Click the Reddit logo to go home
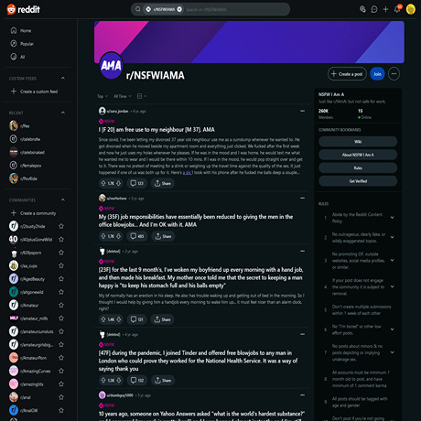 click(23, 9)
